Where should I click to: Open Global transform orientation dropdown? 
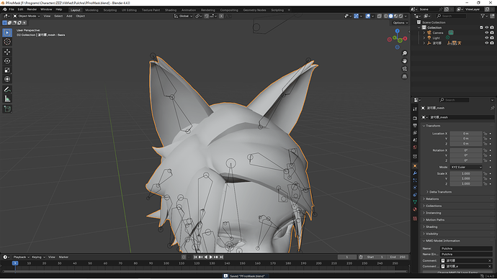click(x=183, y=16)
